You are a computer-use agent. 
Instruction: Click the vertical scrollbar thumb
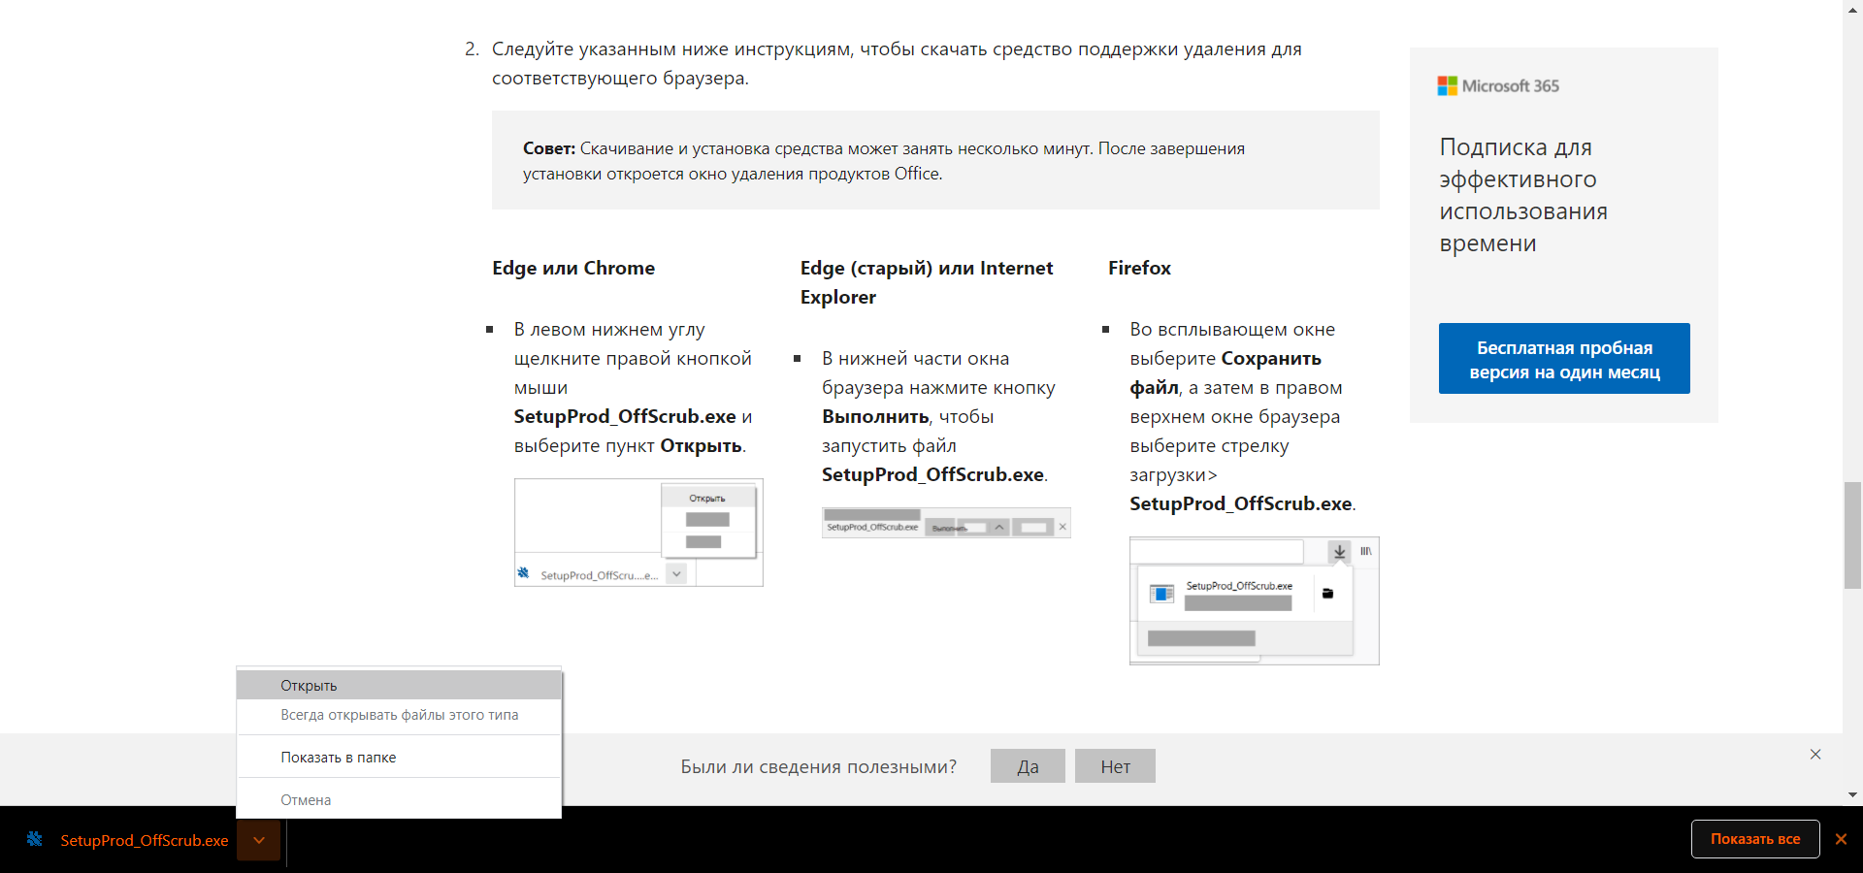[x=1852, y=535]
